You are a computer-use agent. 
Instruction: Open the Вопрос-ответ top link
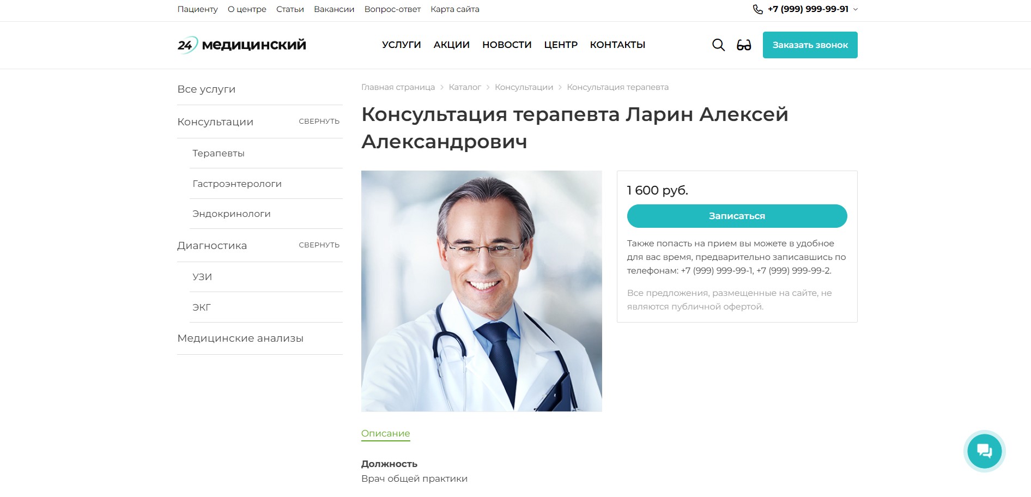[x=392, y=9]
